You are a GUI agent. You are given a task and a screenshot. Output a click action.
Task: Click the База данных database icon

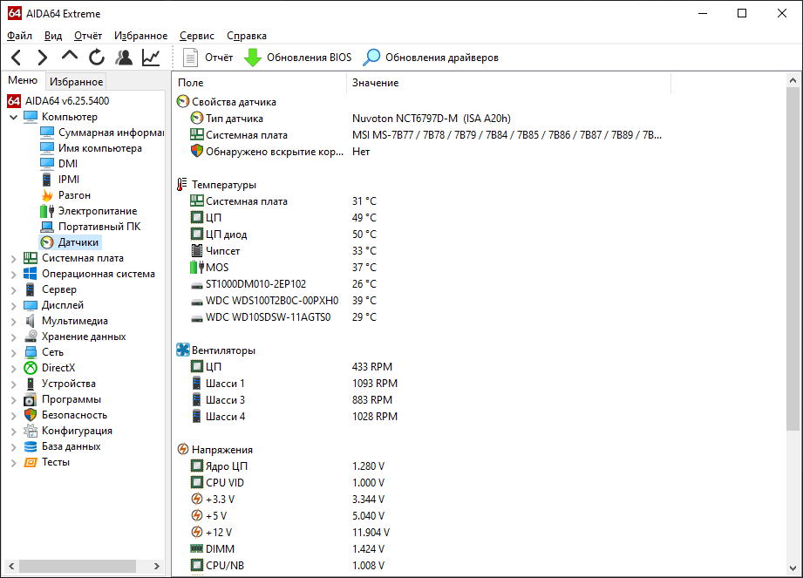click(x=31, y=446)
